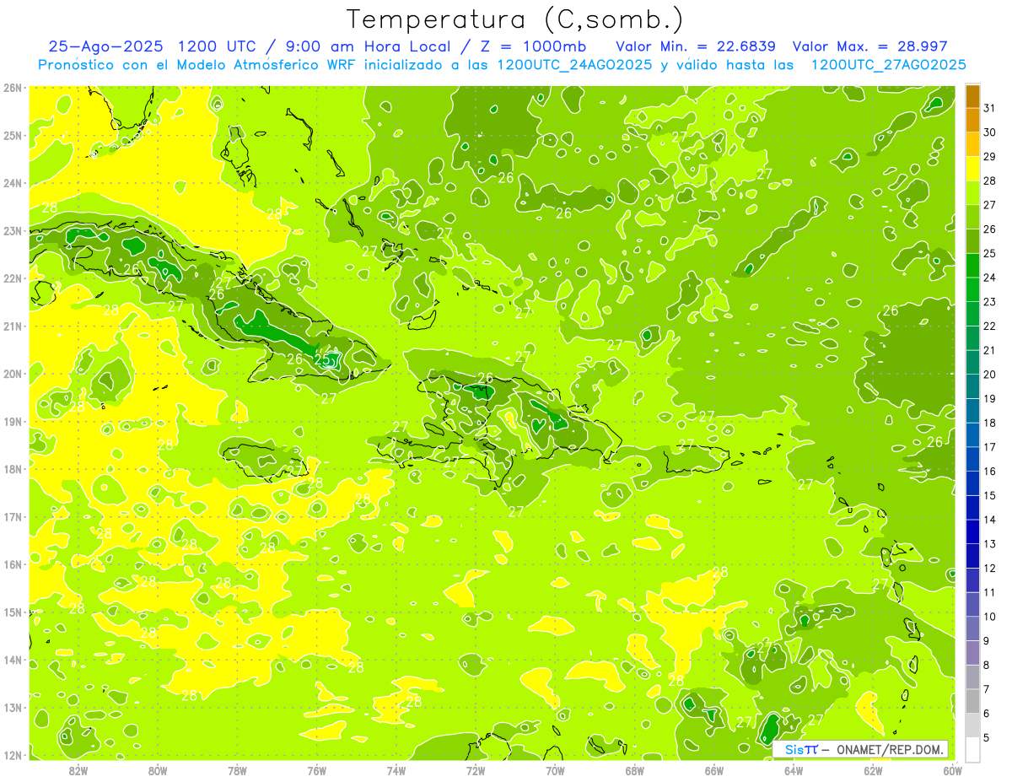This screenshot has height=782, width=1012.
Task: Click the "15N" latitude axis label
Action: (x=13, y=612)
